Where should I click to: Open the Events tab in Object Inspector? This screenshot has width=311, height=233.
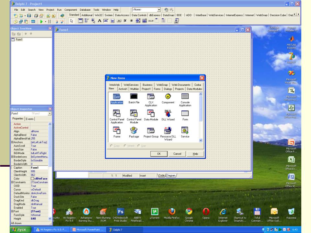[29, 119]
